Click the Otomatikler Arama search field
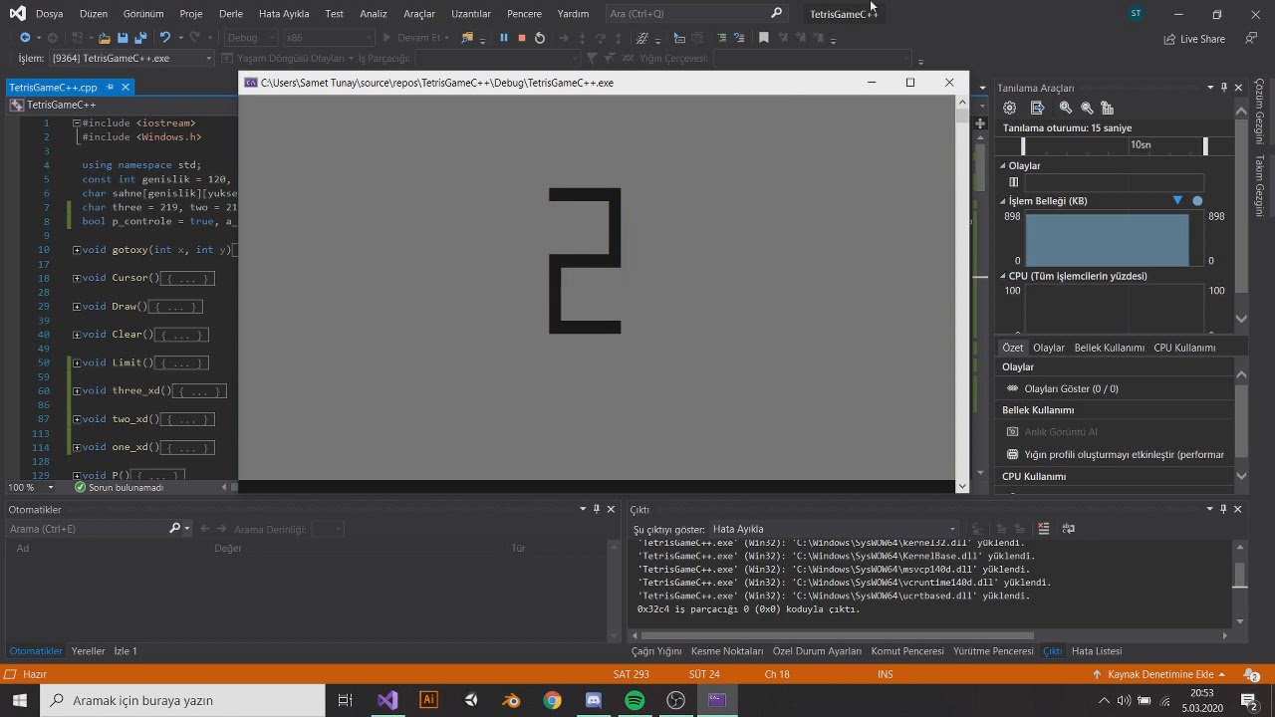 pyautogui.click(x=88, y=529)
